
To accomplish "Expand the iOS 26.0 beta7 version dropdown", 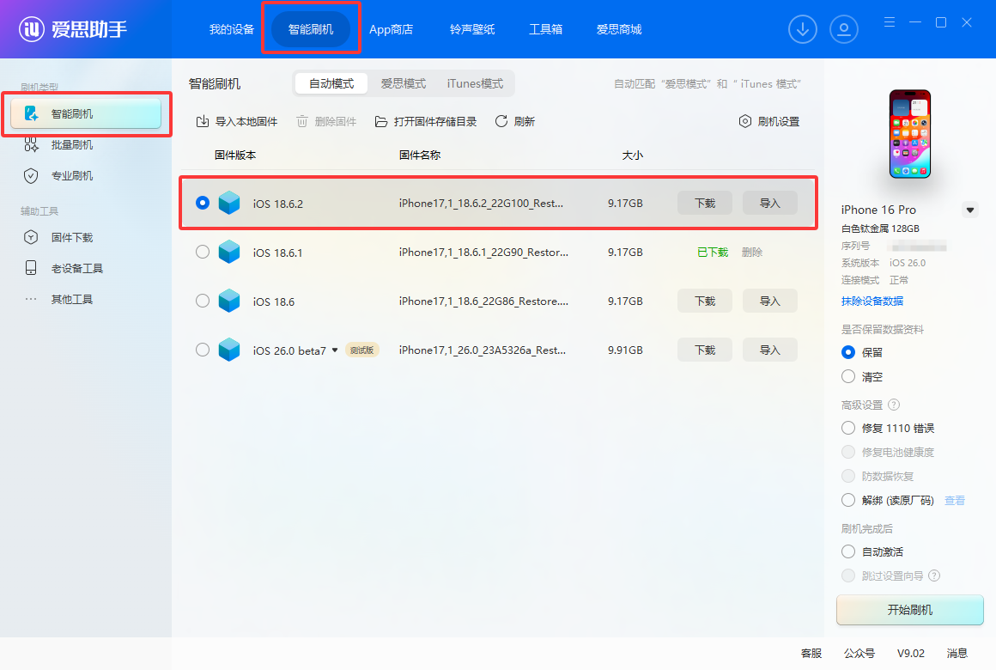I will click(335, 350).
